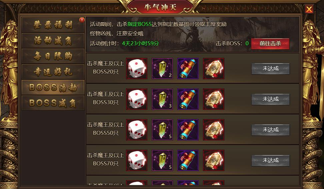This screenshot has height=189, width=324.
Task: Switch to the BOSS减负 tab
Action: (x=53, y=103)
